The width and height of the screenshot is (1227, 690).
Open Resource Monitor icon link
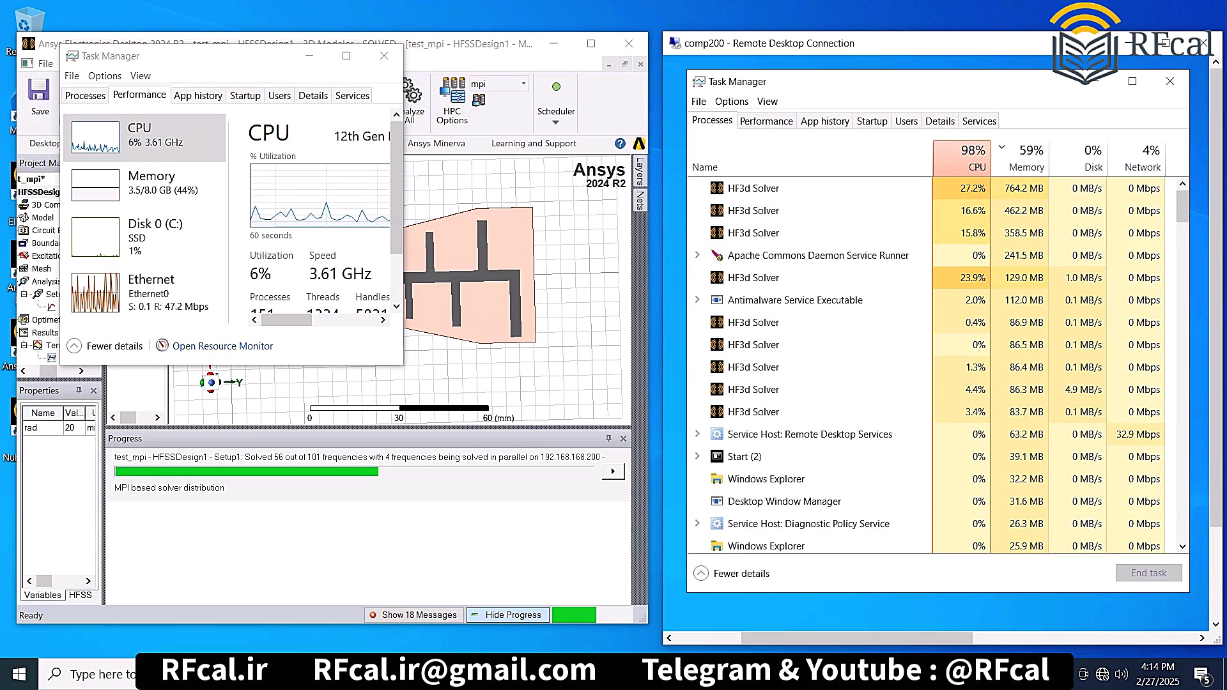coord(162,345)
